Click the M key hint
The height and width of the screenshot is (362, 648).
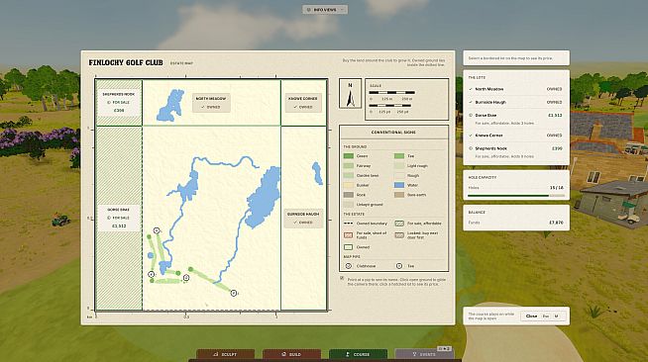556,317
